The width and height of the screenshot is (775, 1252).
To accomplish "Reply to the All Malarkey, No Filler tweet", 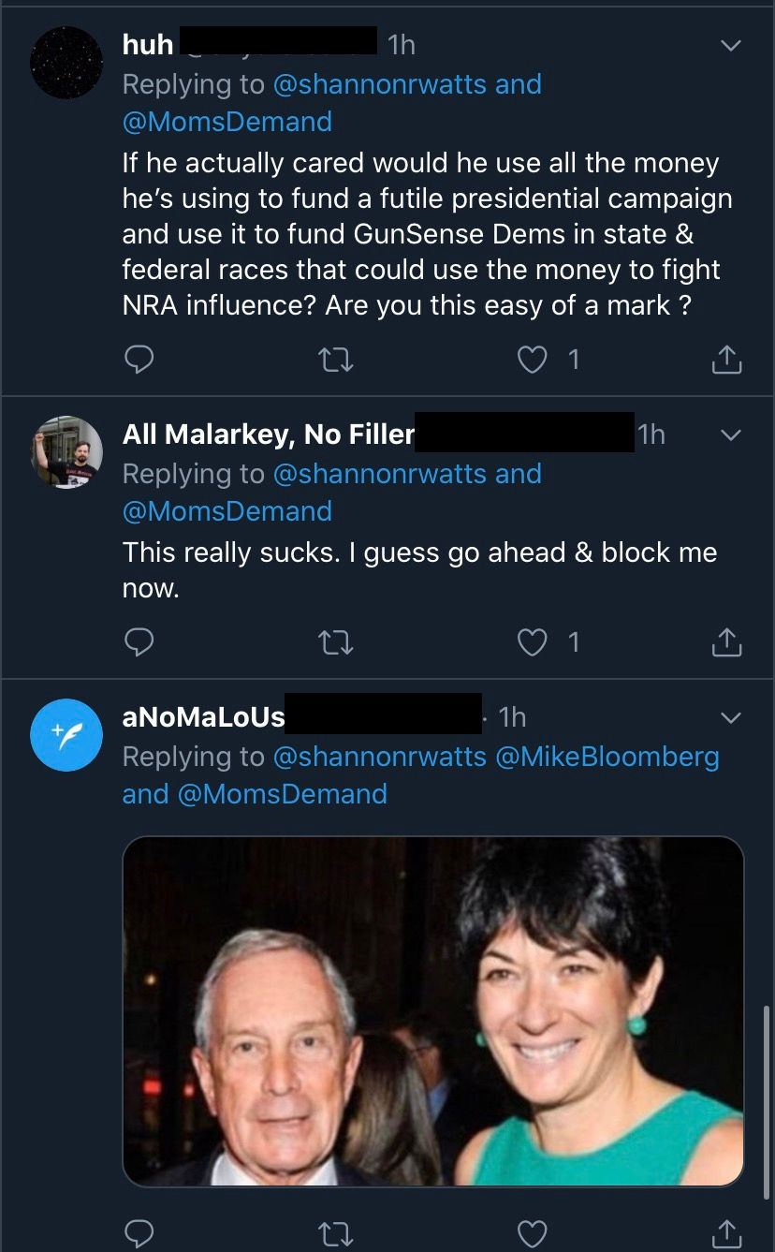I will [x=139, y=641].
